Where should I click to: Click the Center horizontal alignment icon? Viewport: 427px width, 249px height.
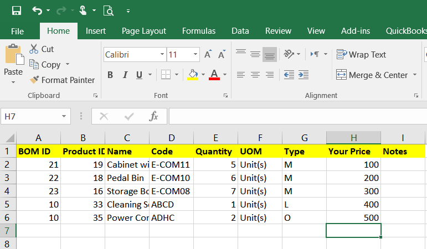[255, 75]
